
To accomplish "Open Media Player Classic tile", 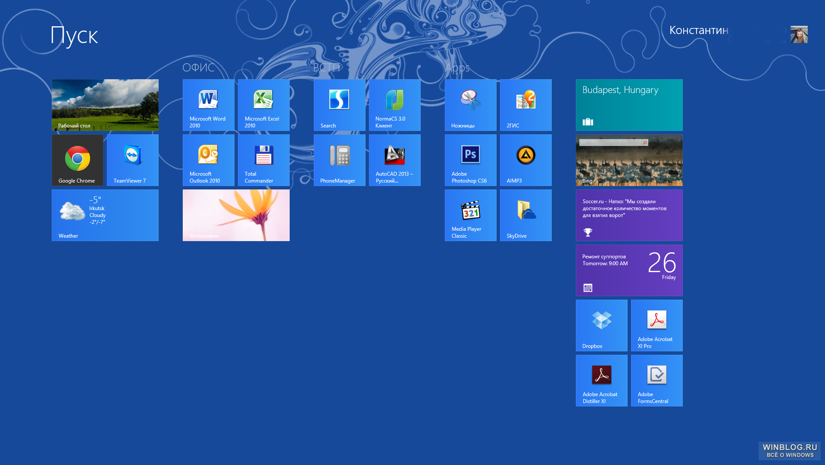I will point(471,215).
